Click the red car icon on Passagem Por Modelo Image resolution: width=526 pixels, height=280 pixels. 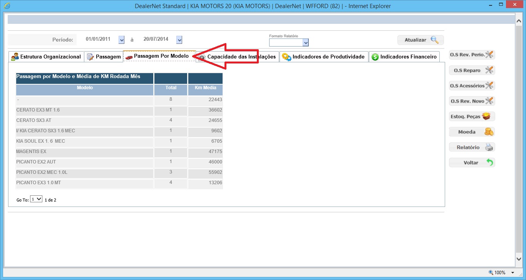point(129,57)
